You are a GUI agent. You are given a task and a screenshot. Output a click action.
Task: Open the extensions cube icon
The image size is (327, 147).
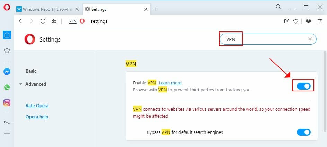[308, 21]
